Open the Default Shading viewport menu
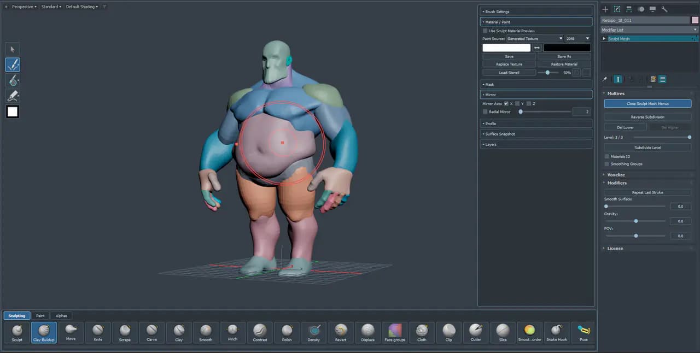The image size is (700, 353). pos(82,7)
